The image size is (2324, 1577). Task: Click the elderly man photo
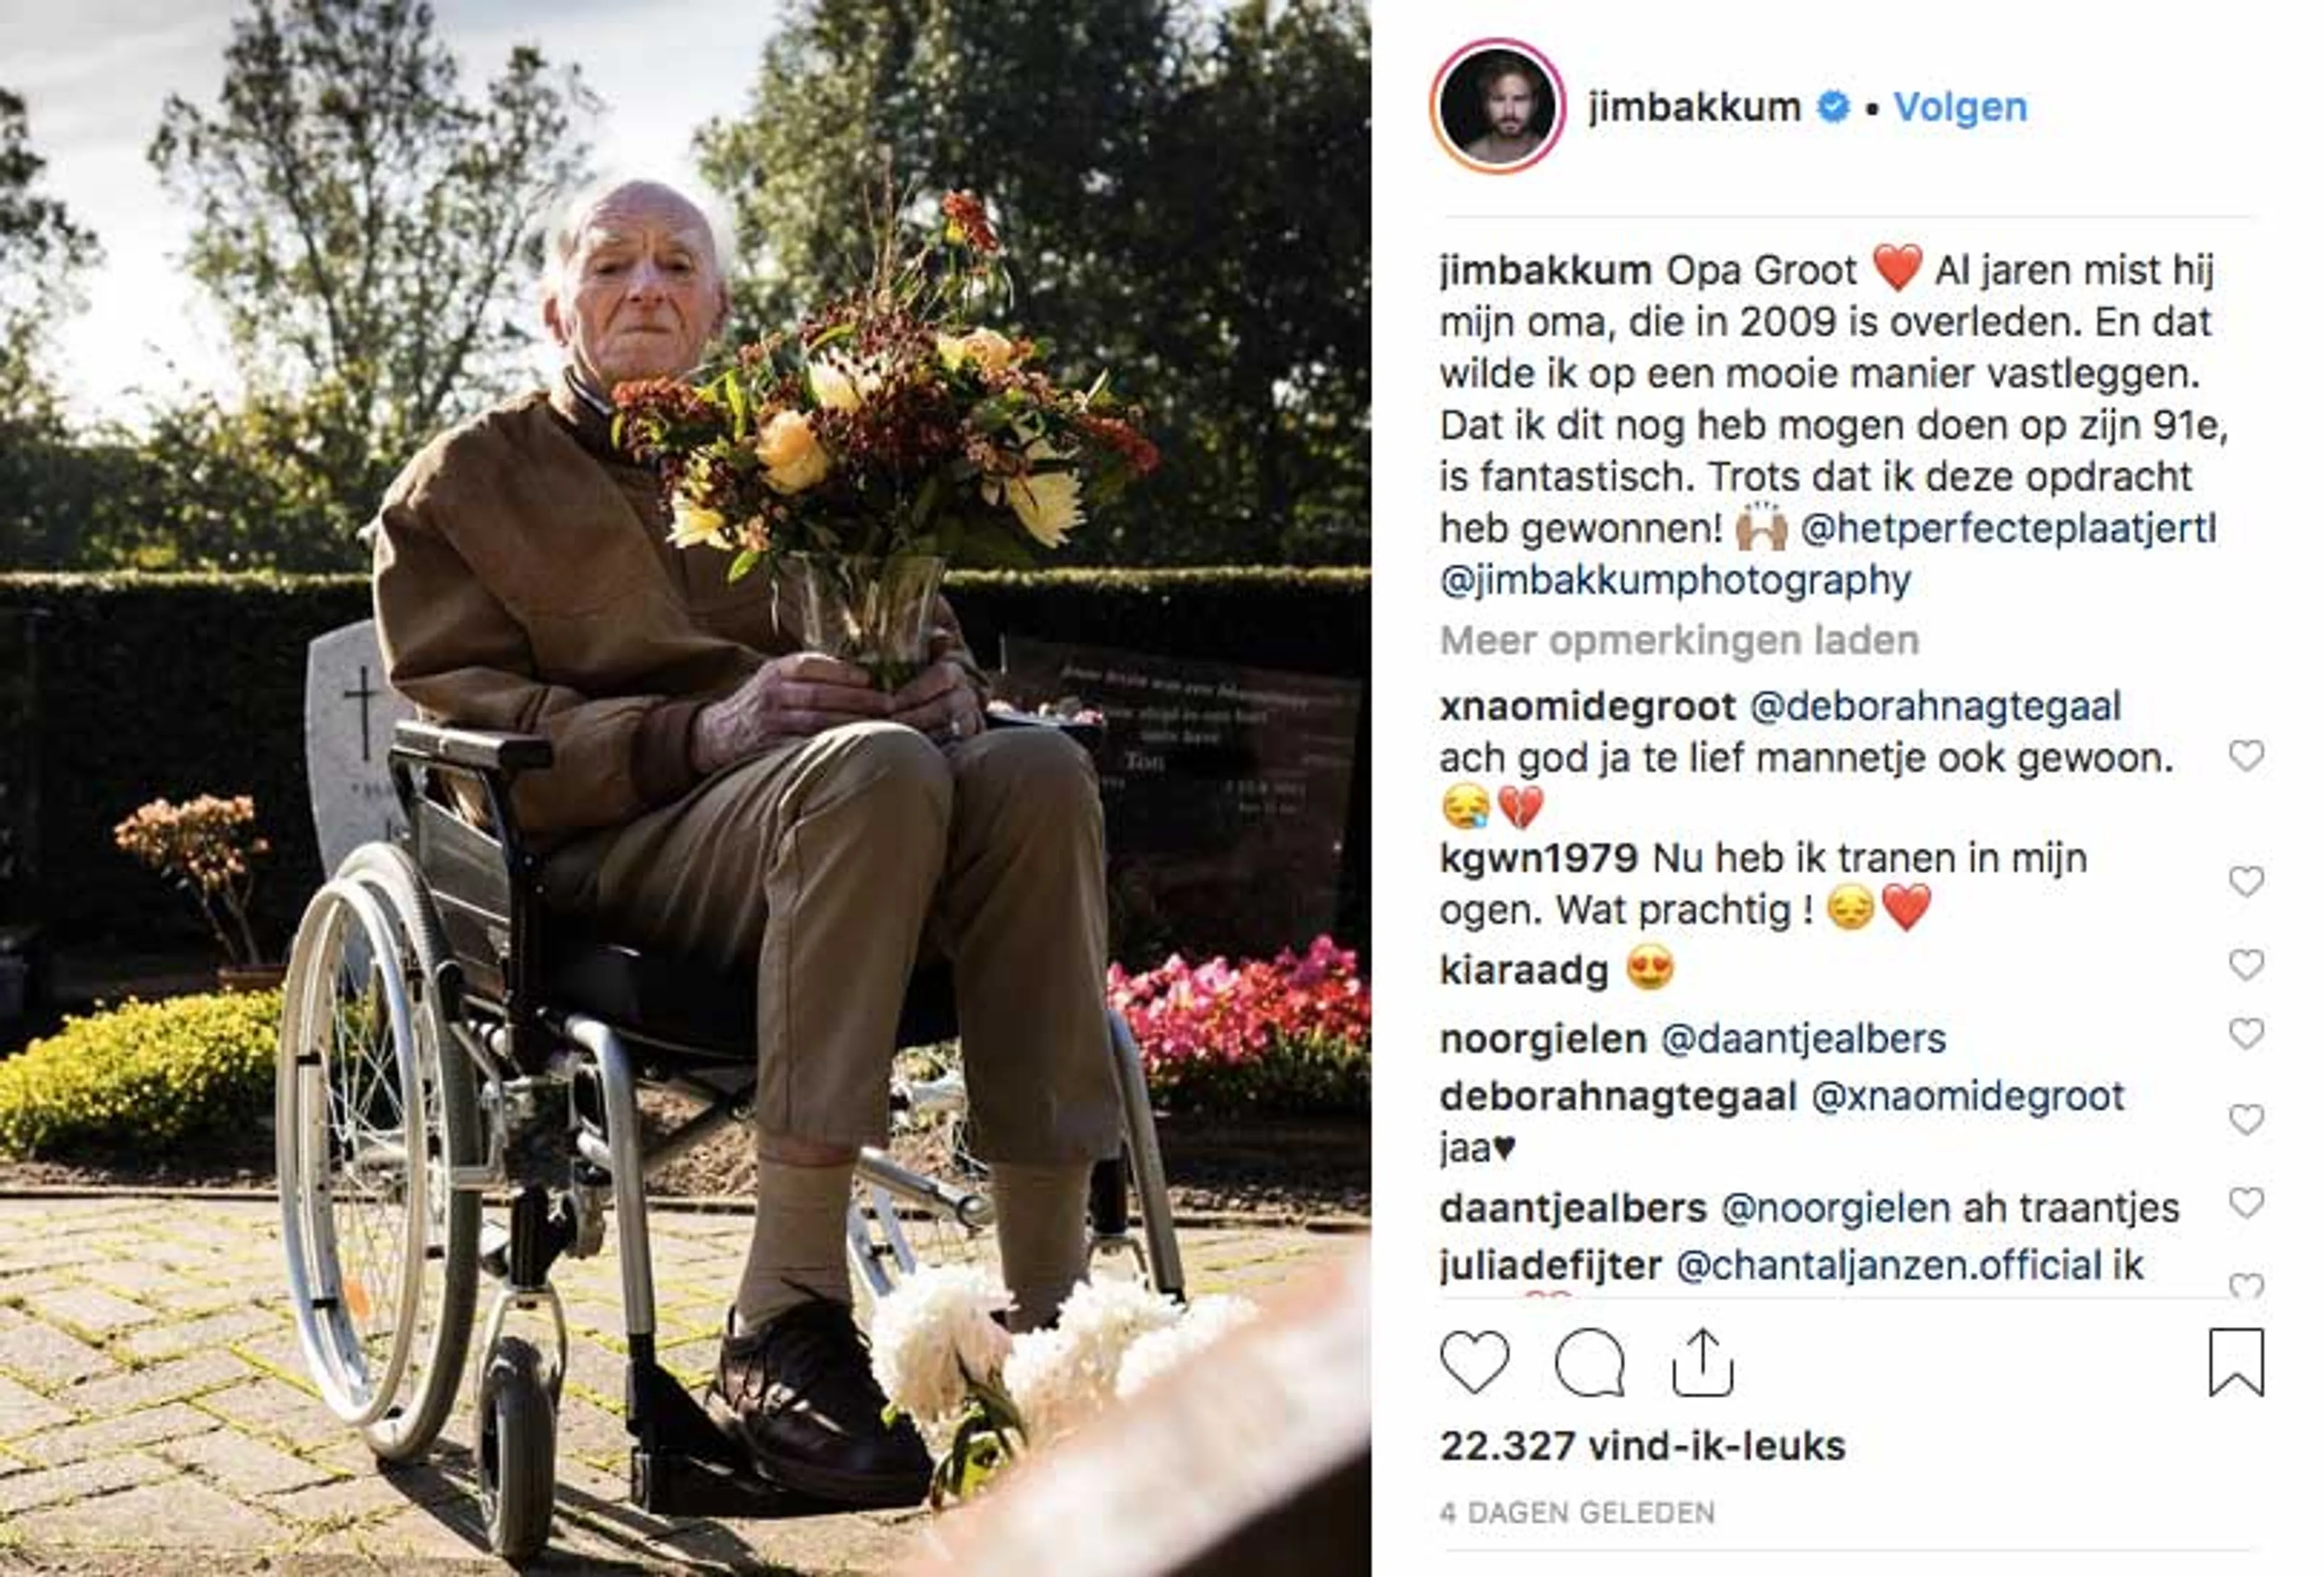[x=685, y=789]
